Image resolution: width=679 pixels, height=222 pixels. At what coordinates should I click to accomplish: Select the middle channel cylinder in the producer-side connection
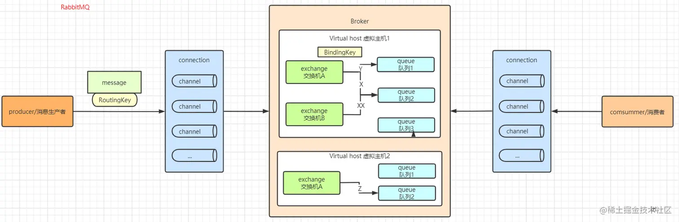pos(194,106)
